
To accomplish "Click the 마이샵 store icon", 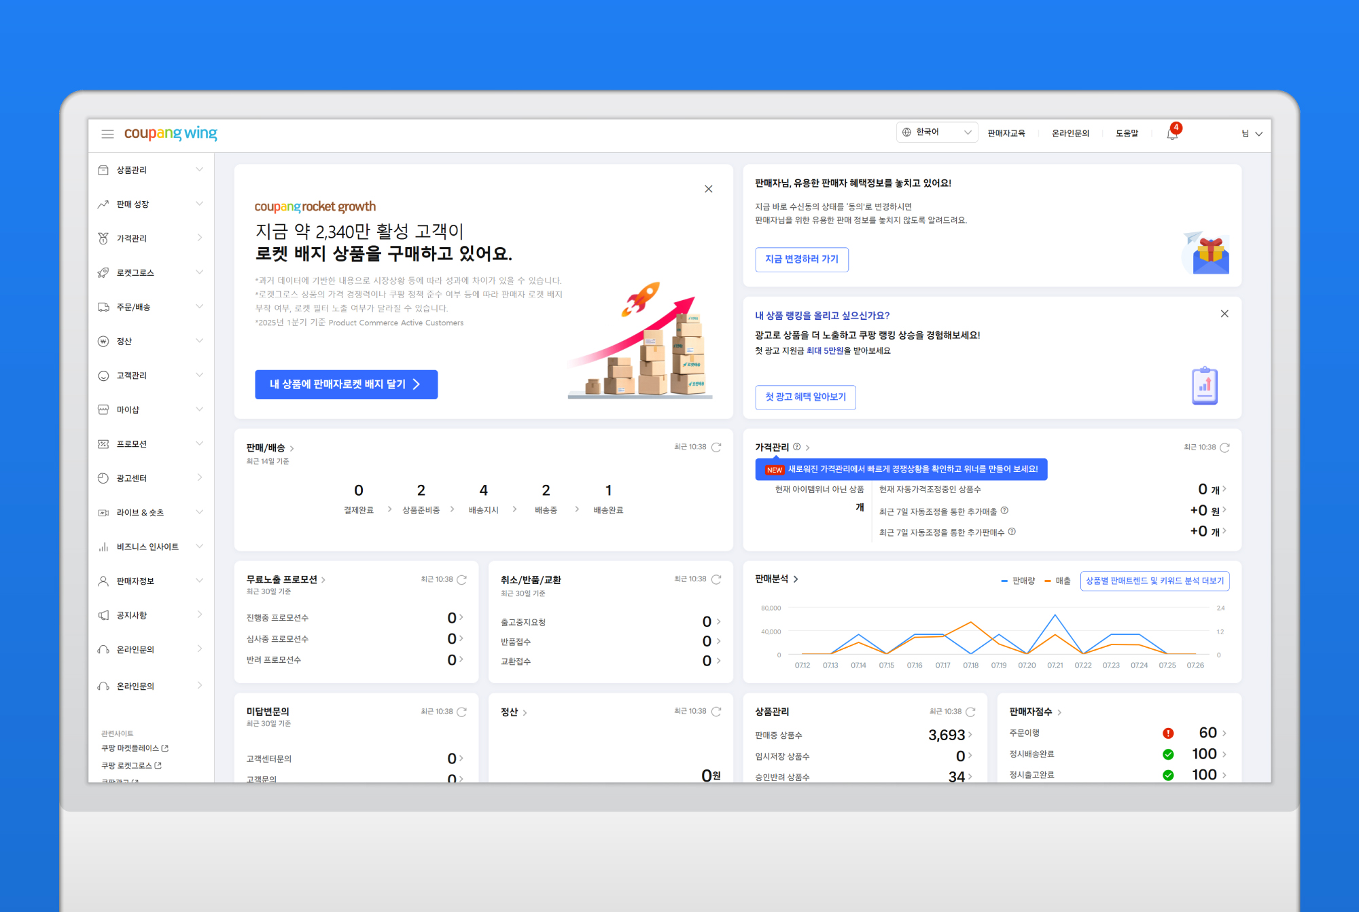I will (103, 409).
